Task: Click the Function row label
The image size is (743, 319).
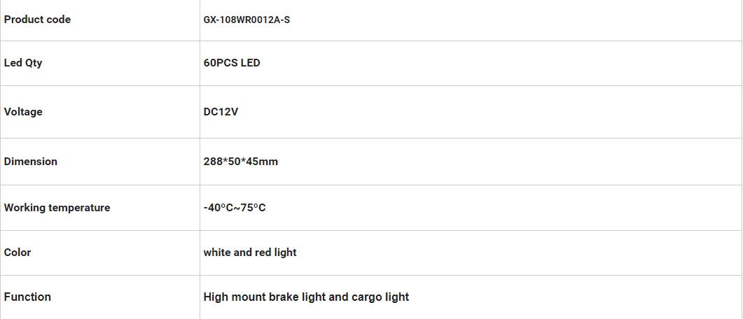Action: point(27,297)
